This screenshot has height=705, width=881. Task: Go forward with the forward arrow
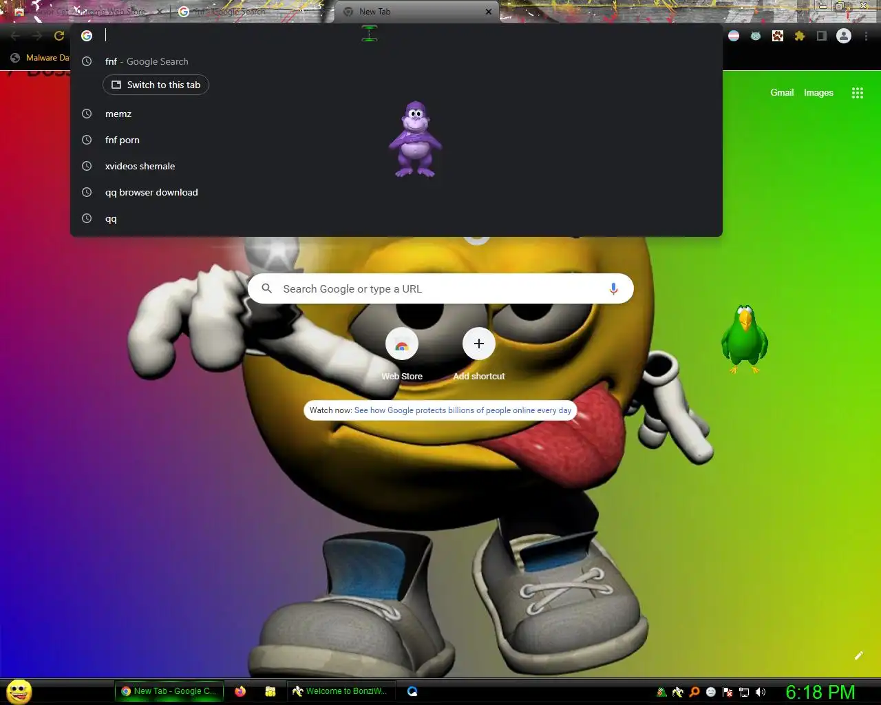37,36
